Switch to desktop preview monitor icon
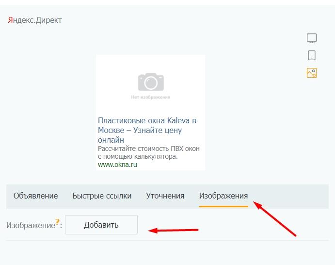 tap(312, 38)
